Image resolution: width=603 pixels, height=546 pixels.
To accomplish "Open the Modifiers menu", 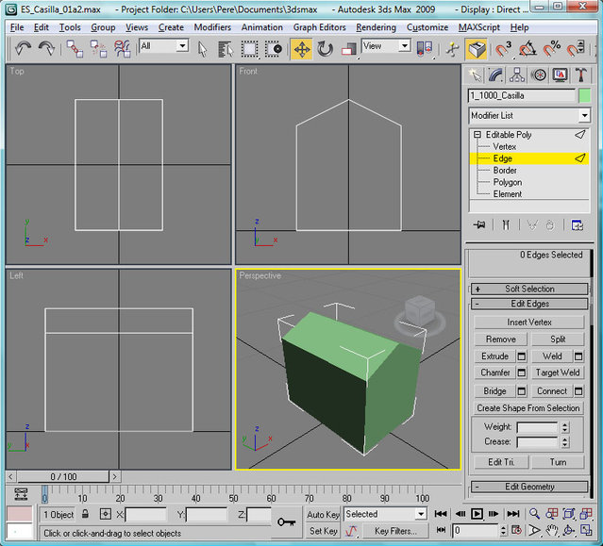I will click(212, 27).
